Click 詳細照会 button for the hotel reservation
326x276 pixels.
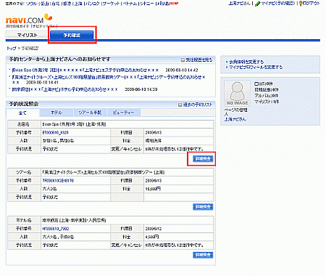[203, 255]
